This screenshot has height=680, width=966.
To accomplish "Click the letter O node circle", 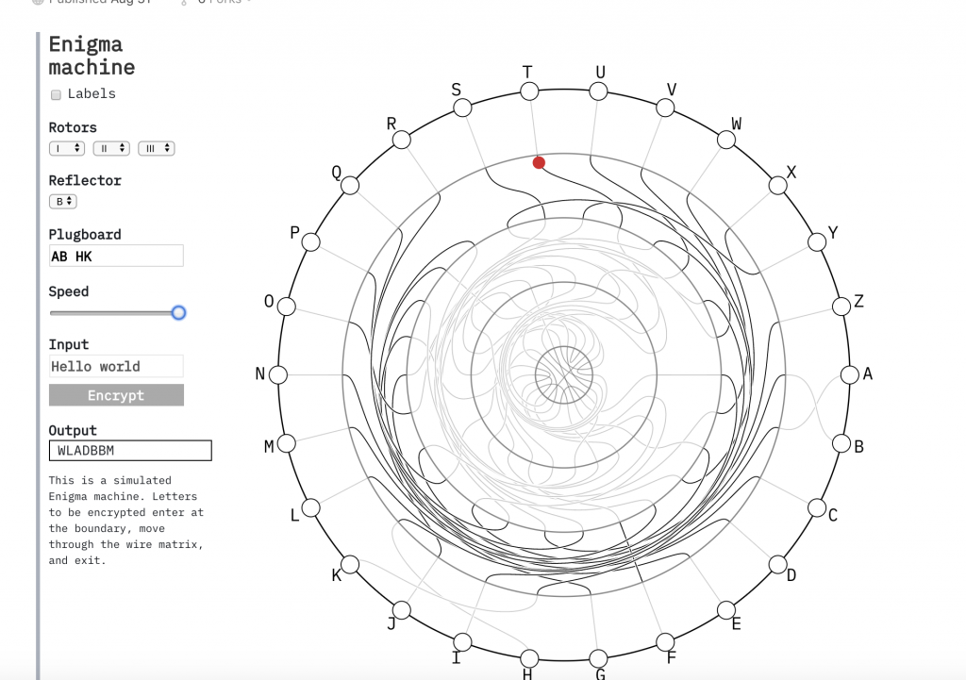I will [287, 307].
